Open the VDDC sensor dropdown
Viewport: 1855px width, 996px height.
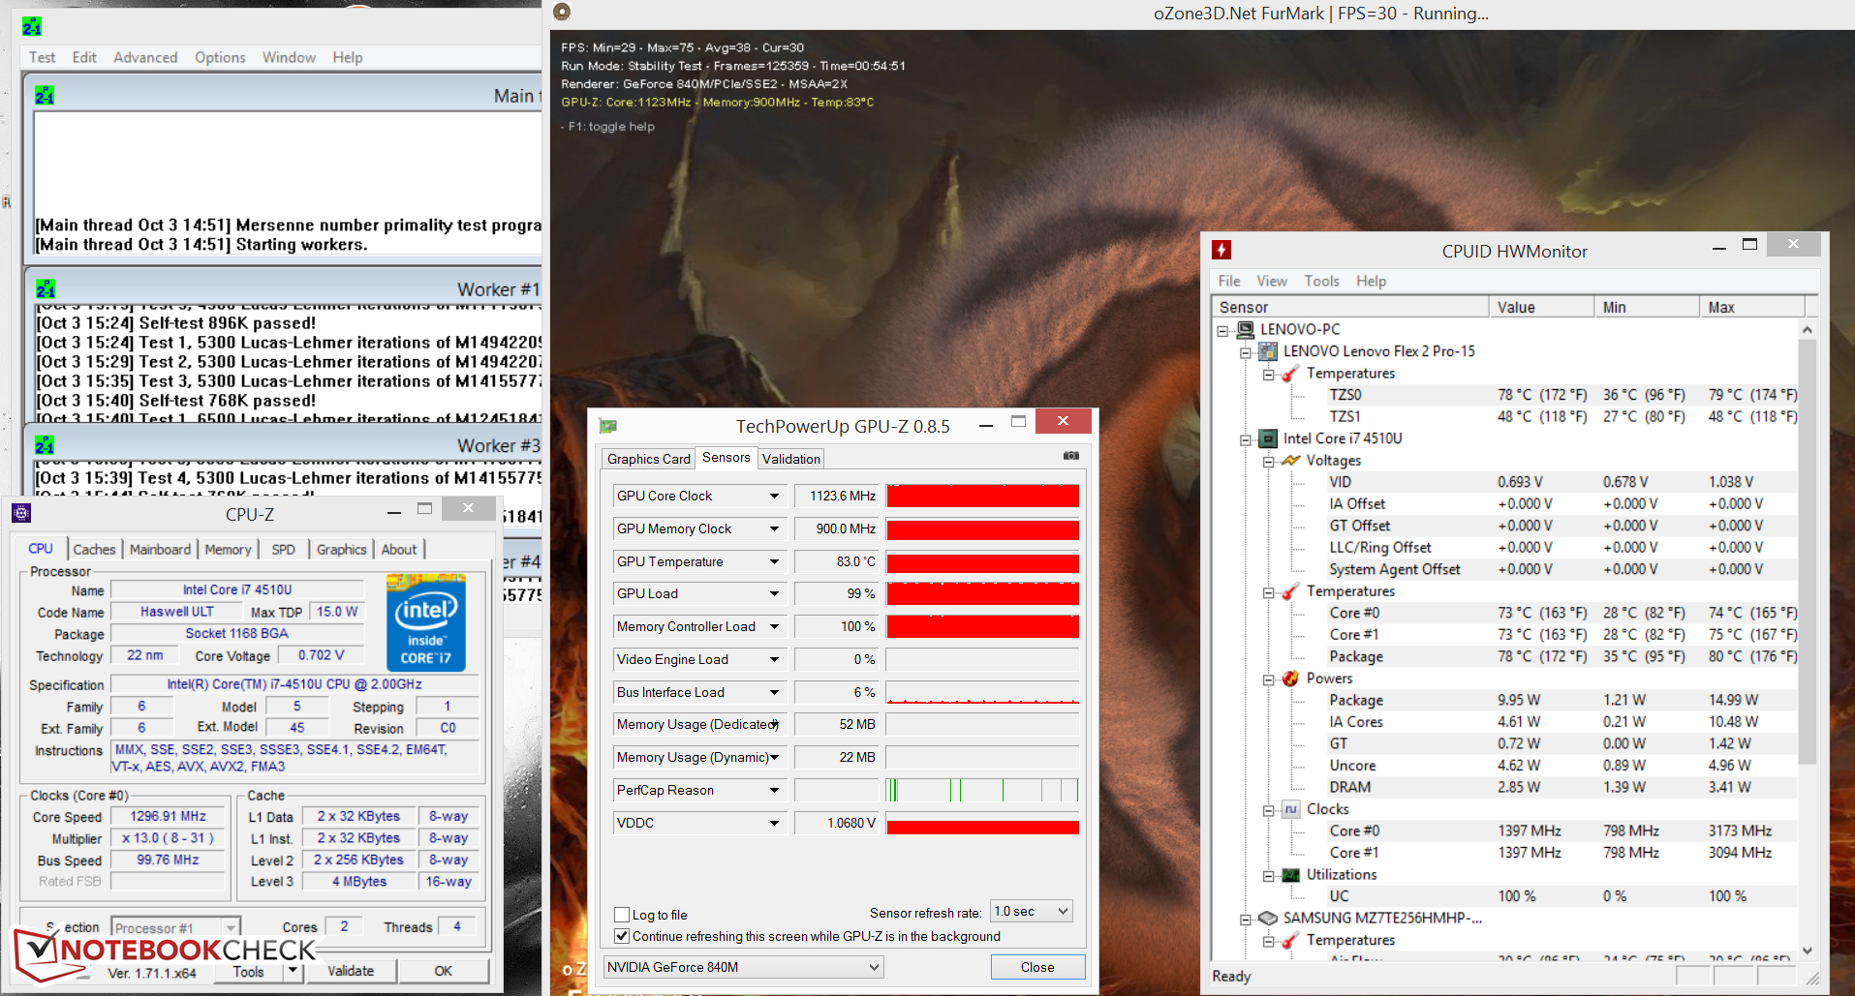[x=774, y=824]
